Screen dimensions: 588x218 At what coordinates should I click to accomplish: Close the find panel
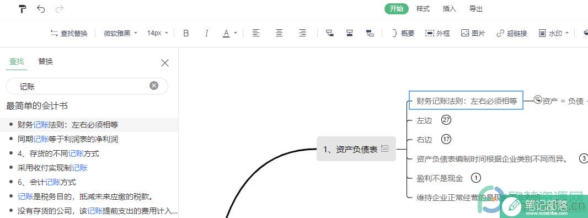pyautogui.click(x=164, y=63)
